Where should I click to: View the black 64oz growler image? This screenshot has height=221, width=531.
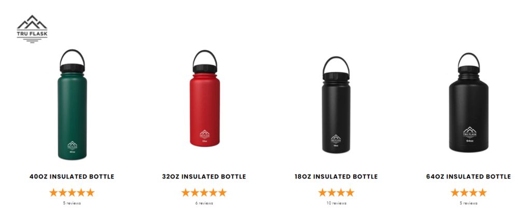(469, 103)
